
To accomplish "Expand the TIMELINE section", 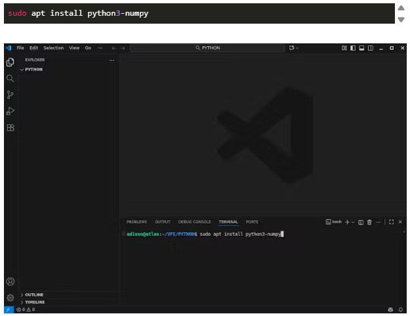I will click(34, 302).
